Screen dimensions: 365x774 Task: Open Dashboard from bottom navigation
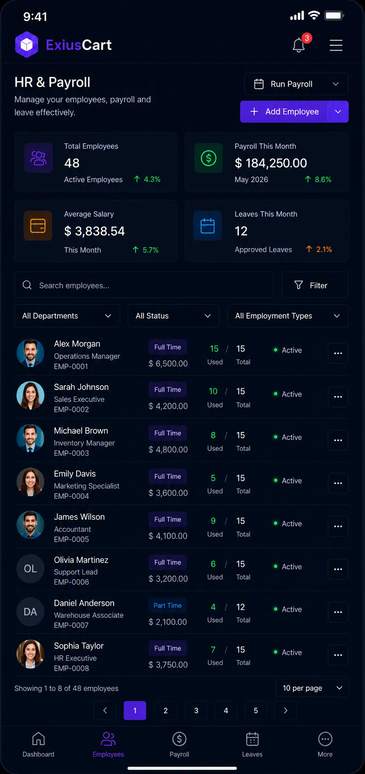click(39, 745)
